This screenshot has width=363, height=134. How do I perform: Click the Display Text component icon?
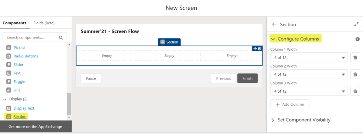(x=9, y=108)
